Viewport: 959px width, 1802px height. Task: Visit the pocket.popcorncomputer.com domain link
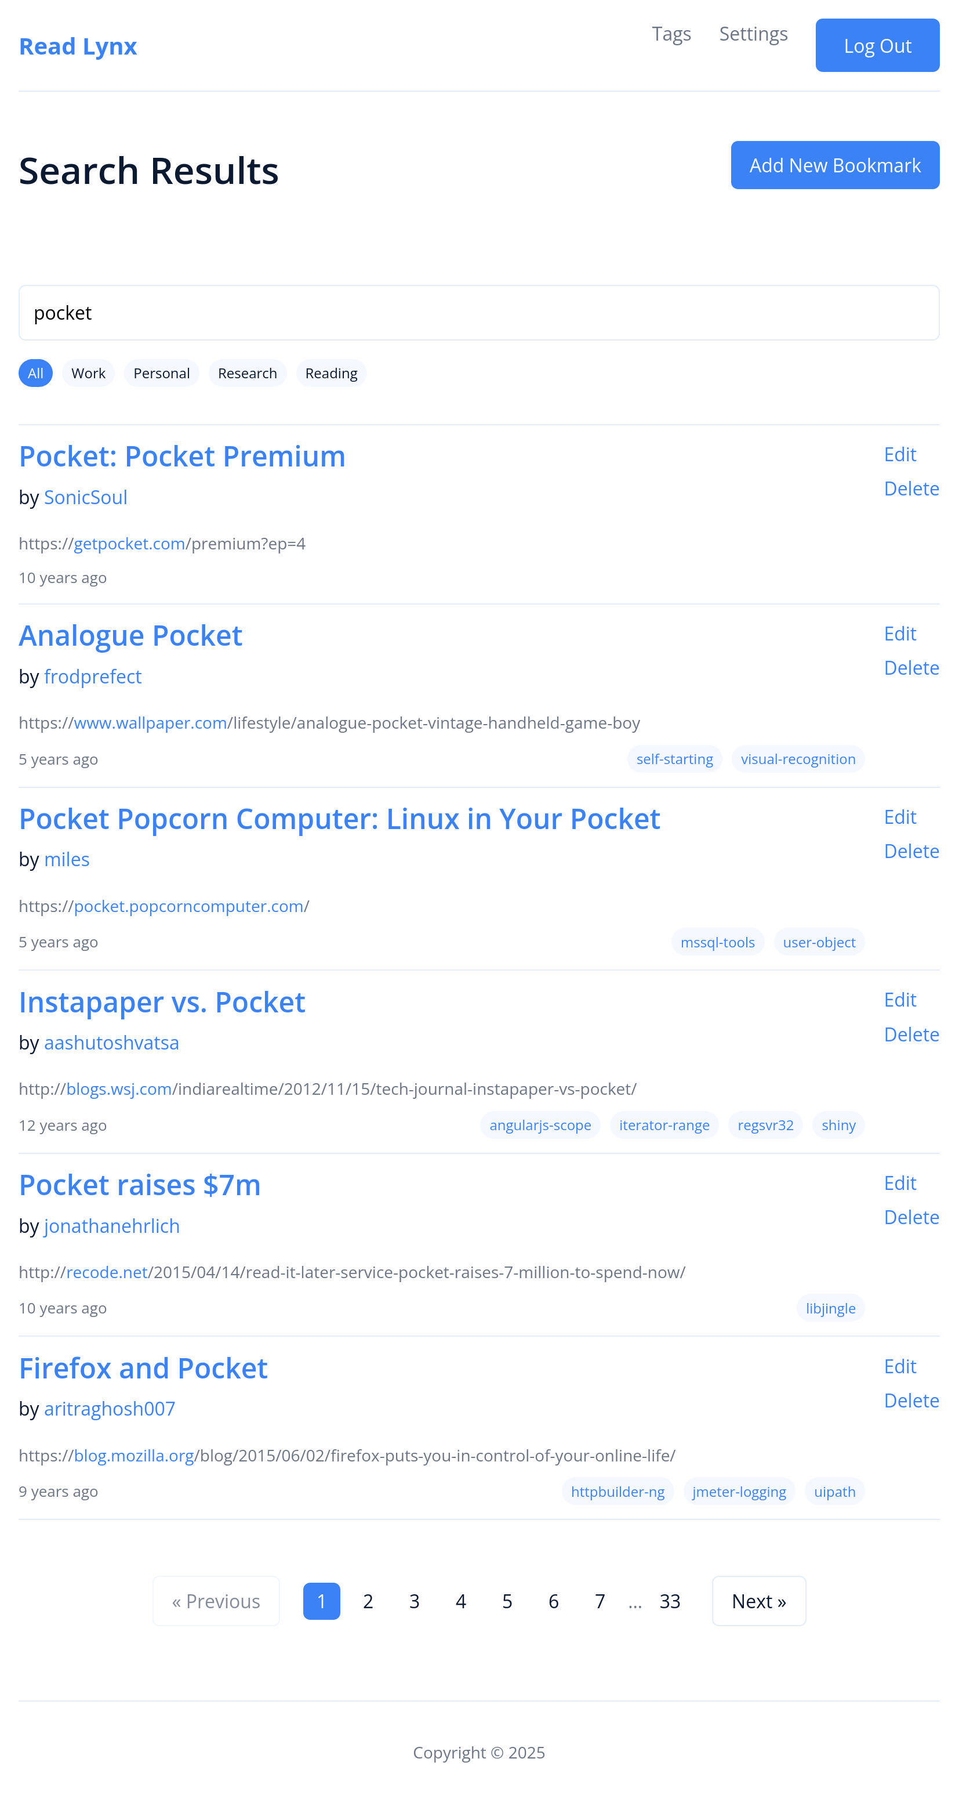point(188,906)
